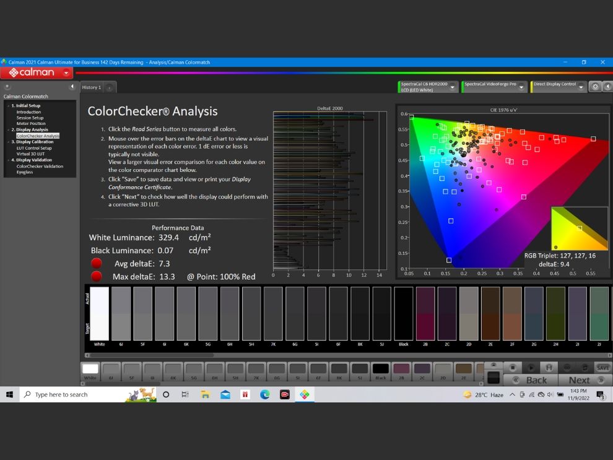Open the Windows notification center
The height and width of the screenshot is (460, 613).
(x=601, y=395)
